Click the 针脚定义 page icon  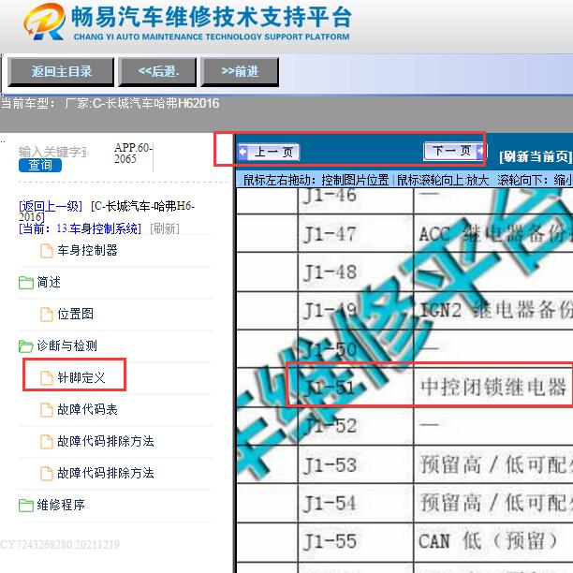(x=47, y=378)
